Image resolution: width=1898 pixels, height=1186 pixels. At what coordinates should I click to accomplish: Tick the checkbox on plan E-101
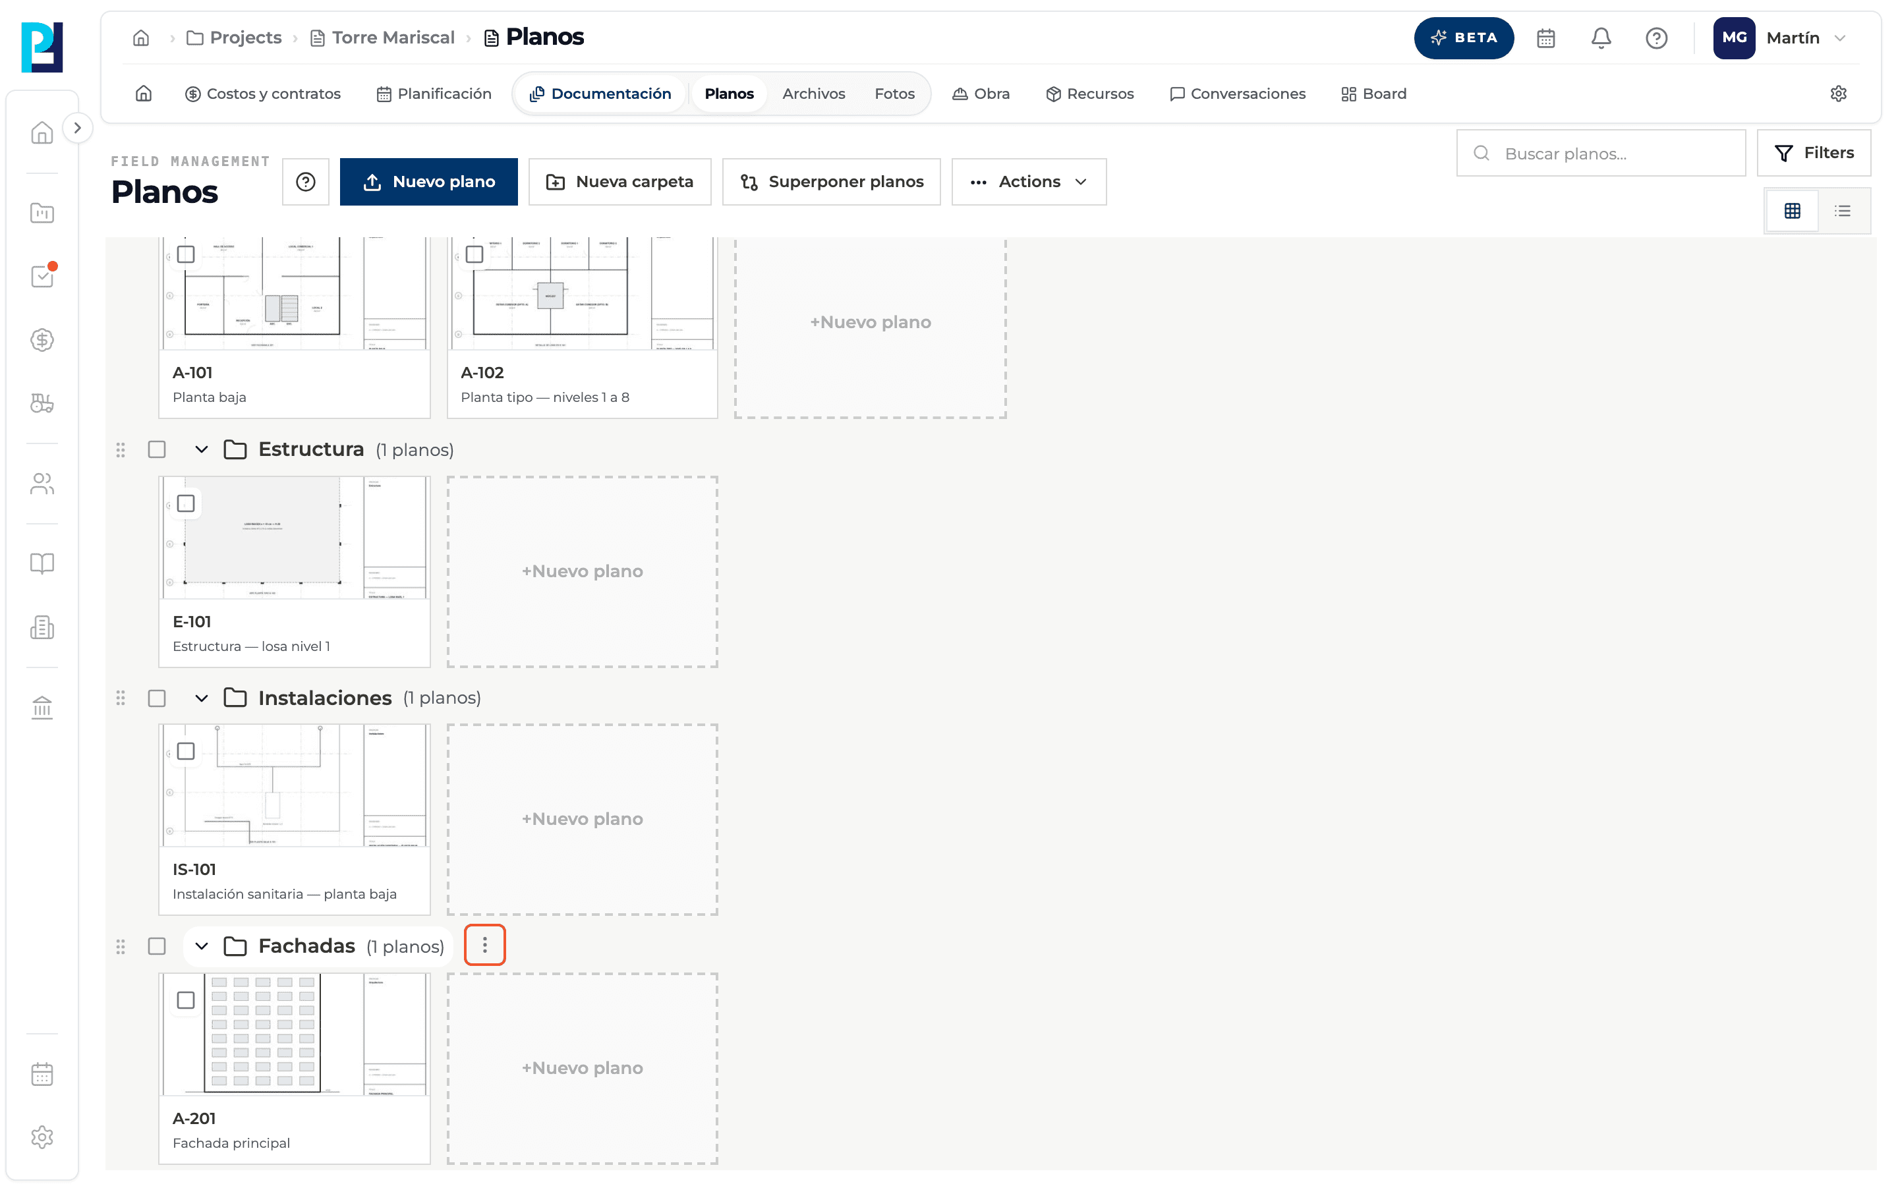point(186,503)
